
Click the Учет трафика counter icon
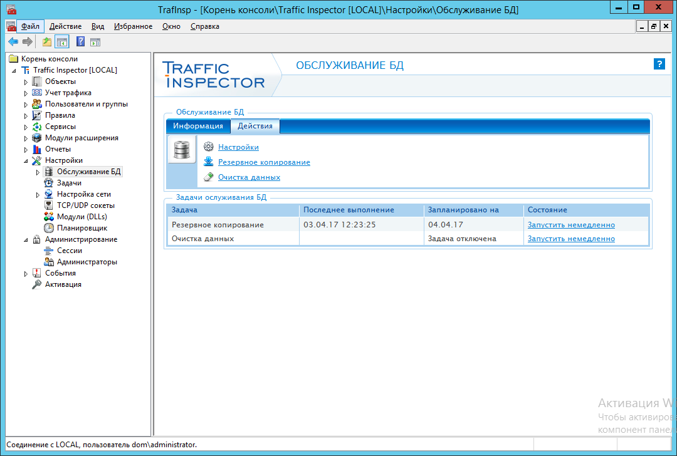[37, 93]
